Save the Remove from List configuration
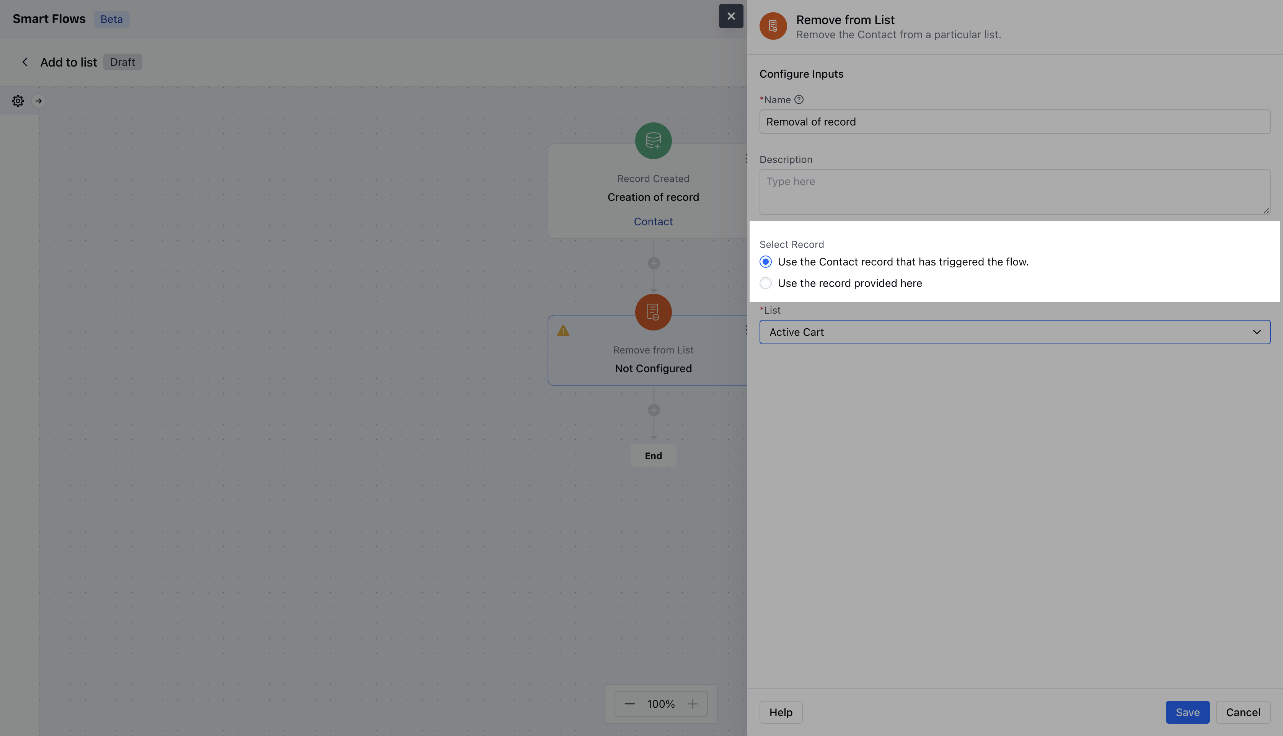 coord(1187,712)
